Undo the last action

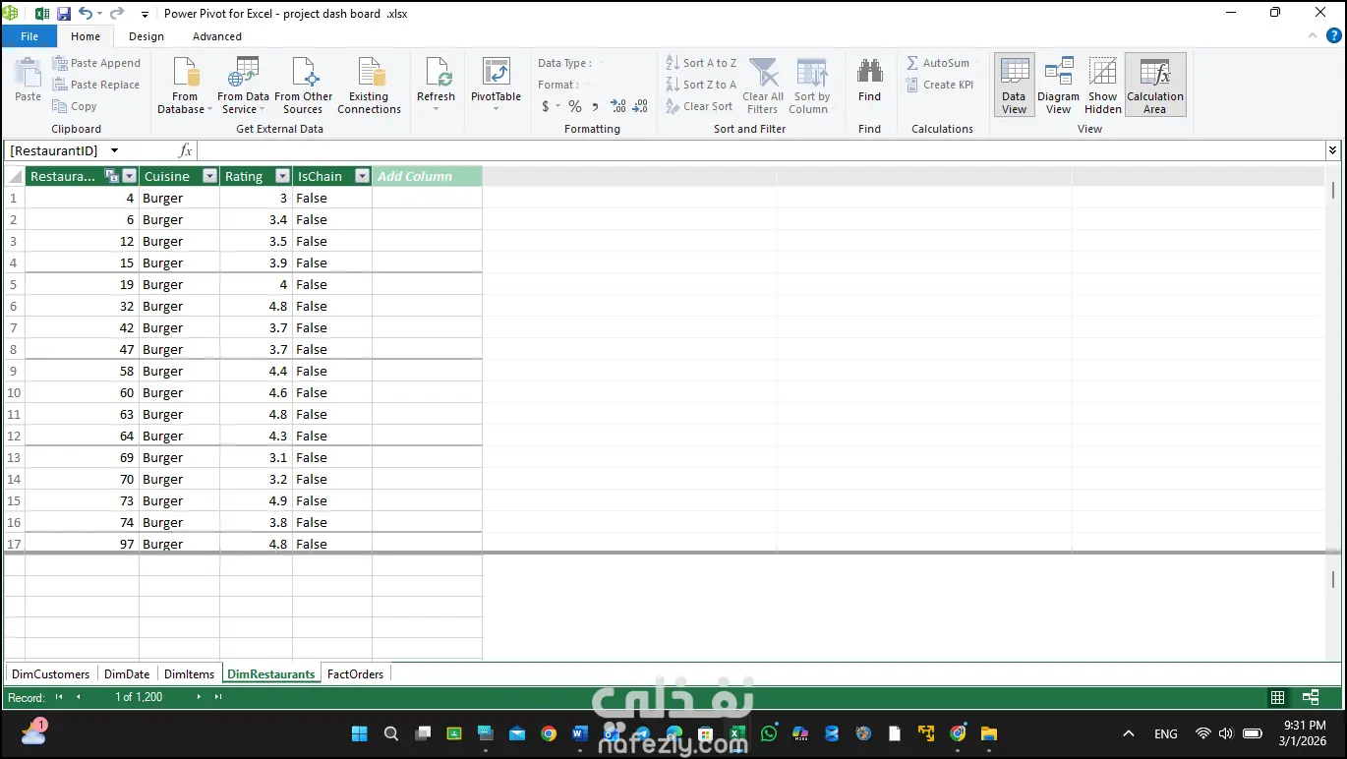click(x=86, y=14)
